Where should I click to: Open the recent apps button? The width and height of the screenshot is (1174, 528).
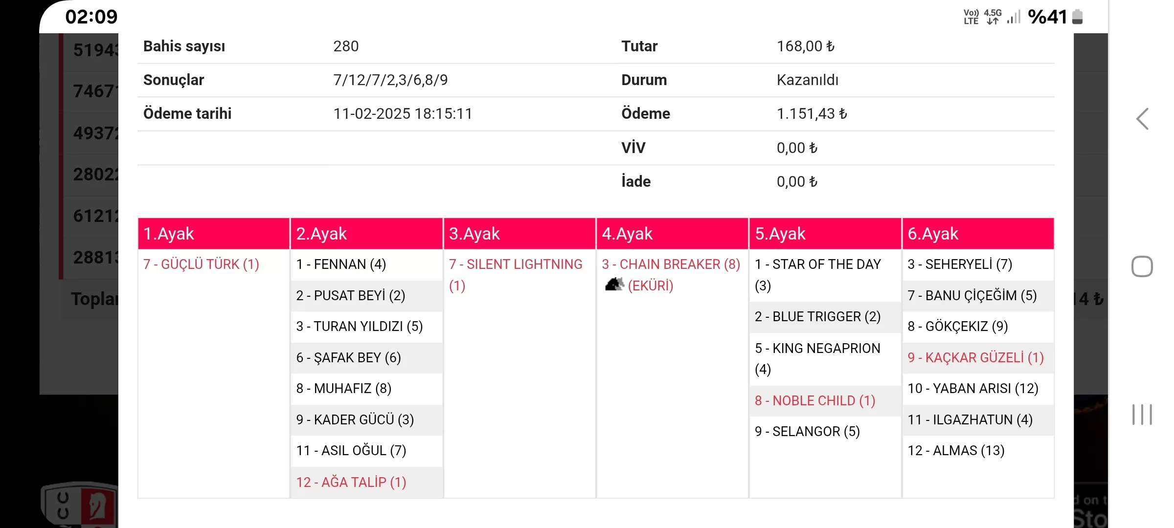pyautogui.click(x=1142, y=415)
